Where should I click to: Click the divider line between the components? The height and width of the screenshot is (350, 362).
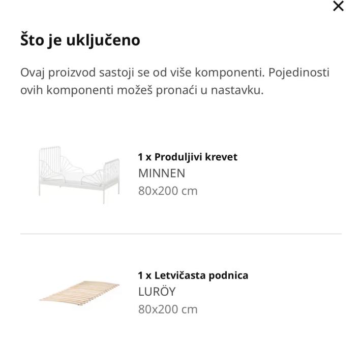click(x=181, y=234)
